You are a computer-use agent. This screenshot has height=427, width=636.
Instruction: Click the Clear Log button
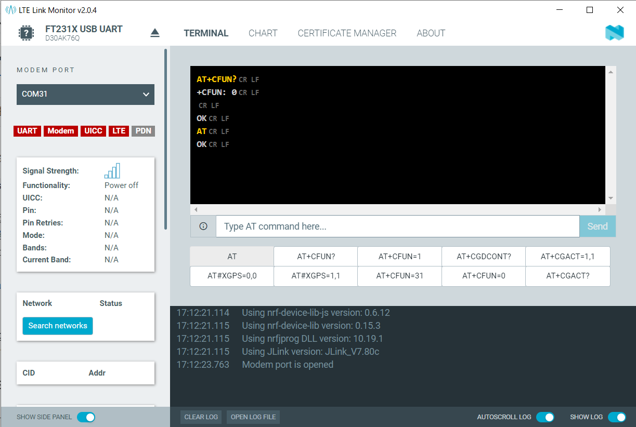[x=201, y=417]
